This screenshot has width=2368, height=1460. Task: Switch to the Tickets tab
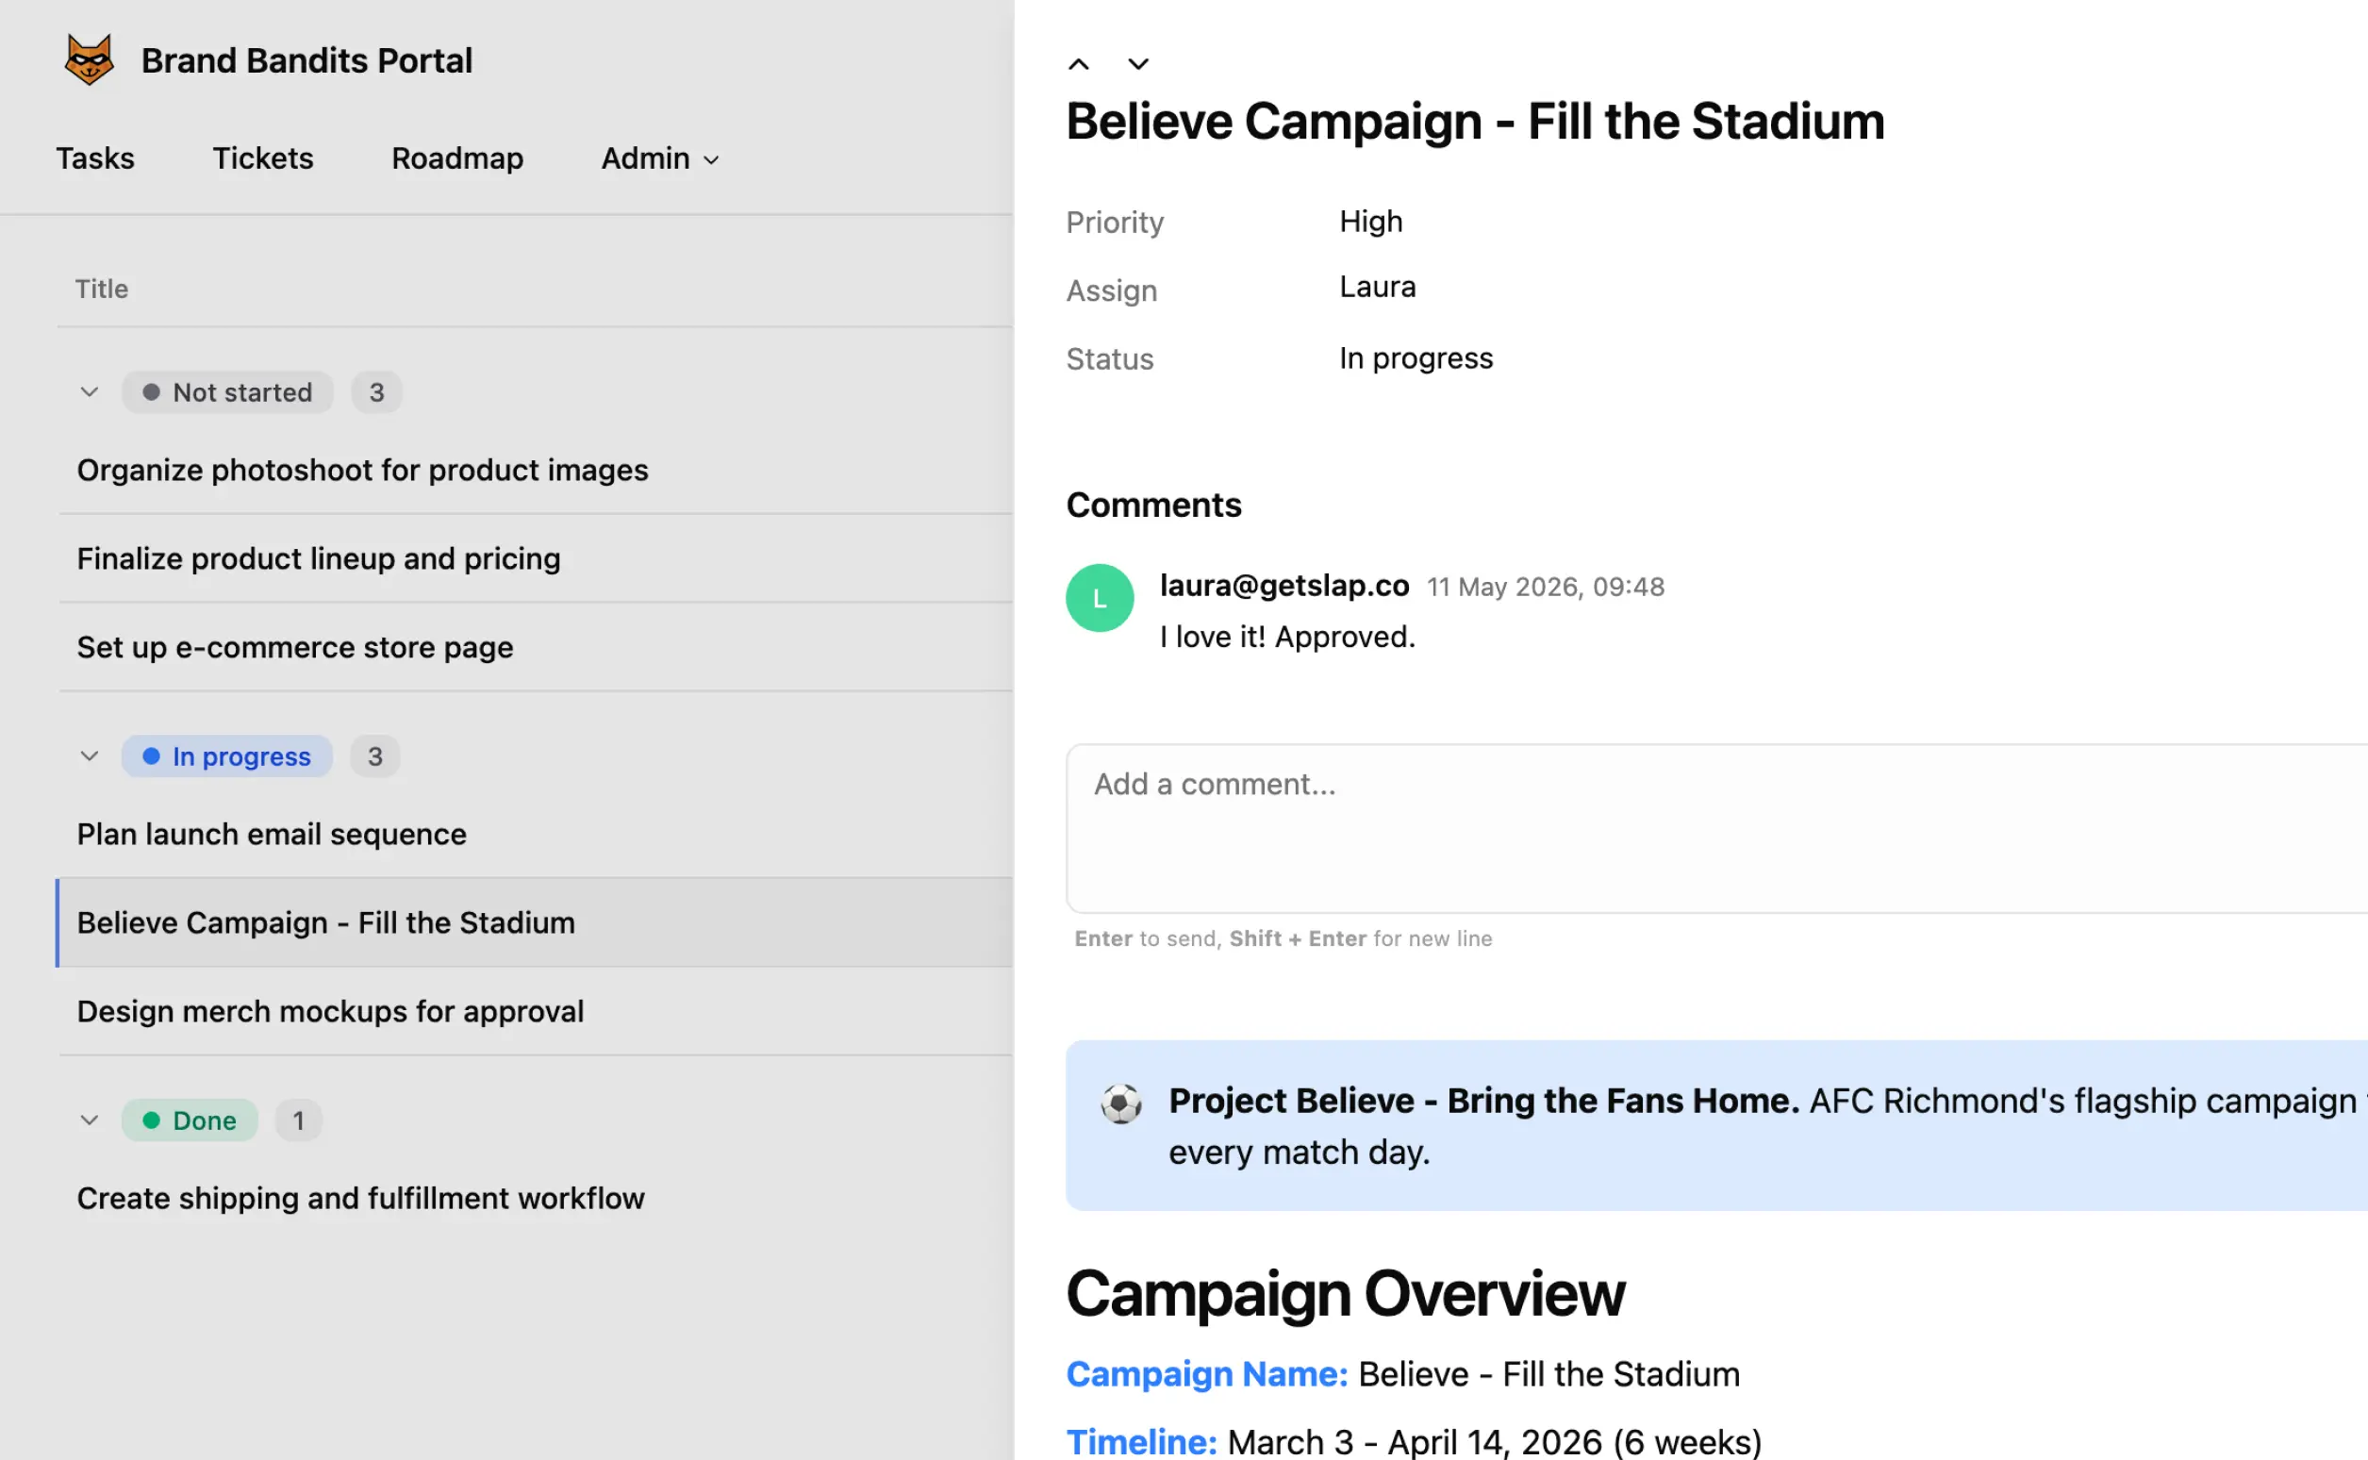(x=262, y=158)
